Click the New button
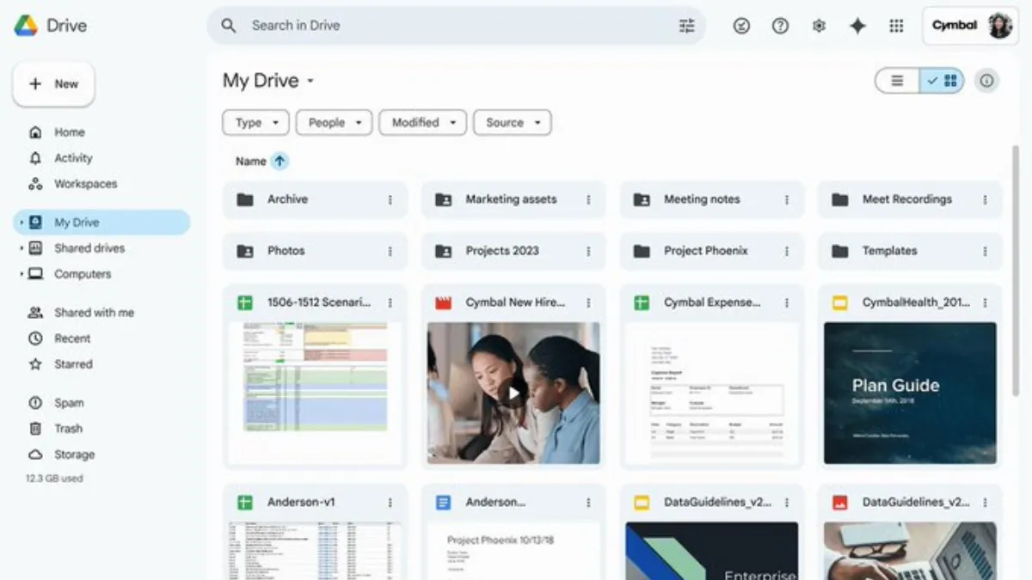The height and width of the screenshot is (580, 1032). [x=54, y=84]
